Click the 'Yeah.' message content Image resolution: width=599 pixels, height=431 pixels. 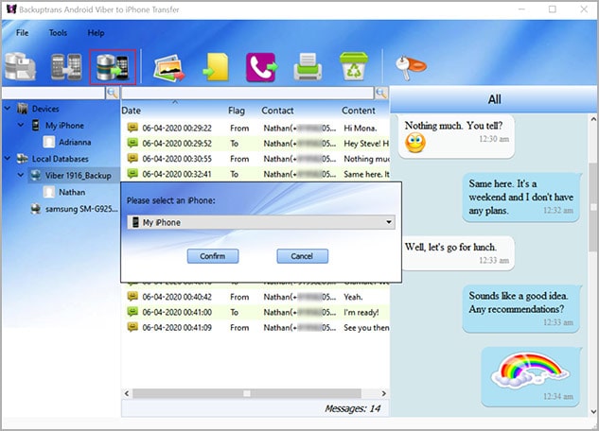[353, 297]
